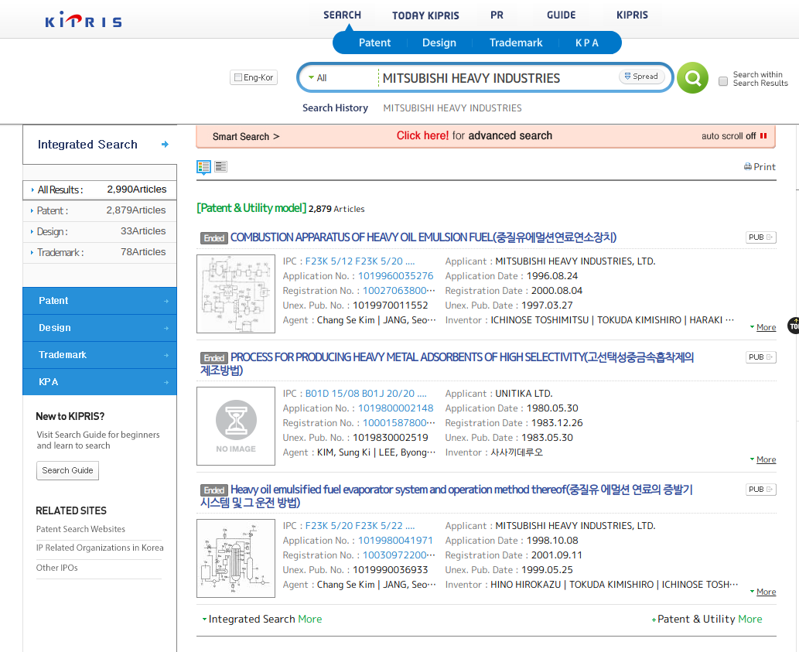
Task: Enable Search within Search Results checkbox
Action: point(723,81)
